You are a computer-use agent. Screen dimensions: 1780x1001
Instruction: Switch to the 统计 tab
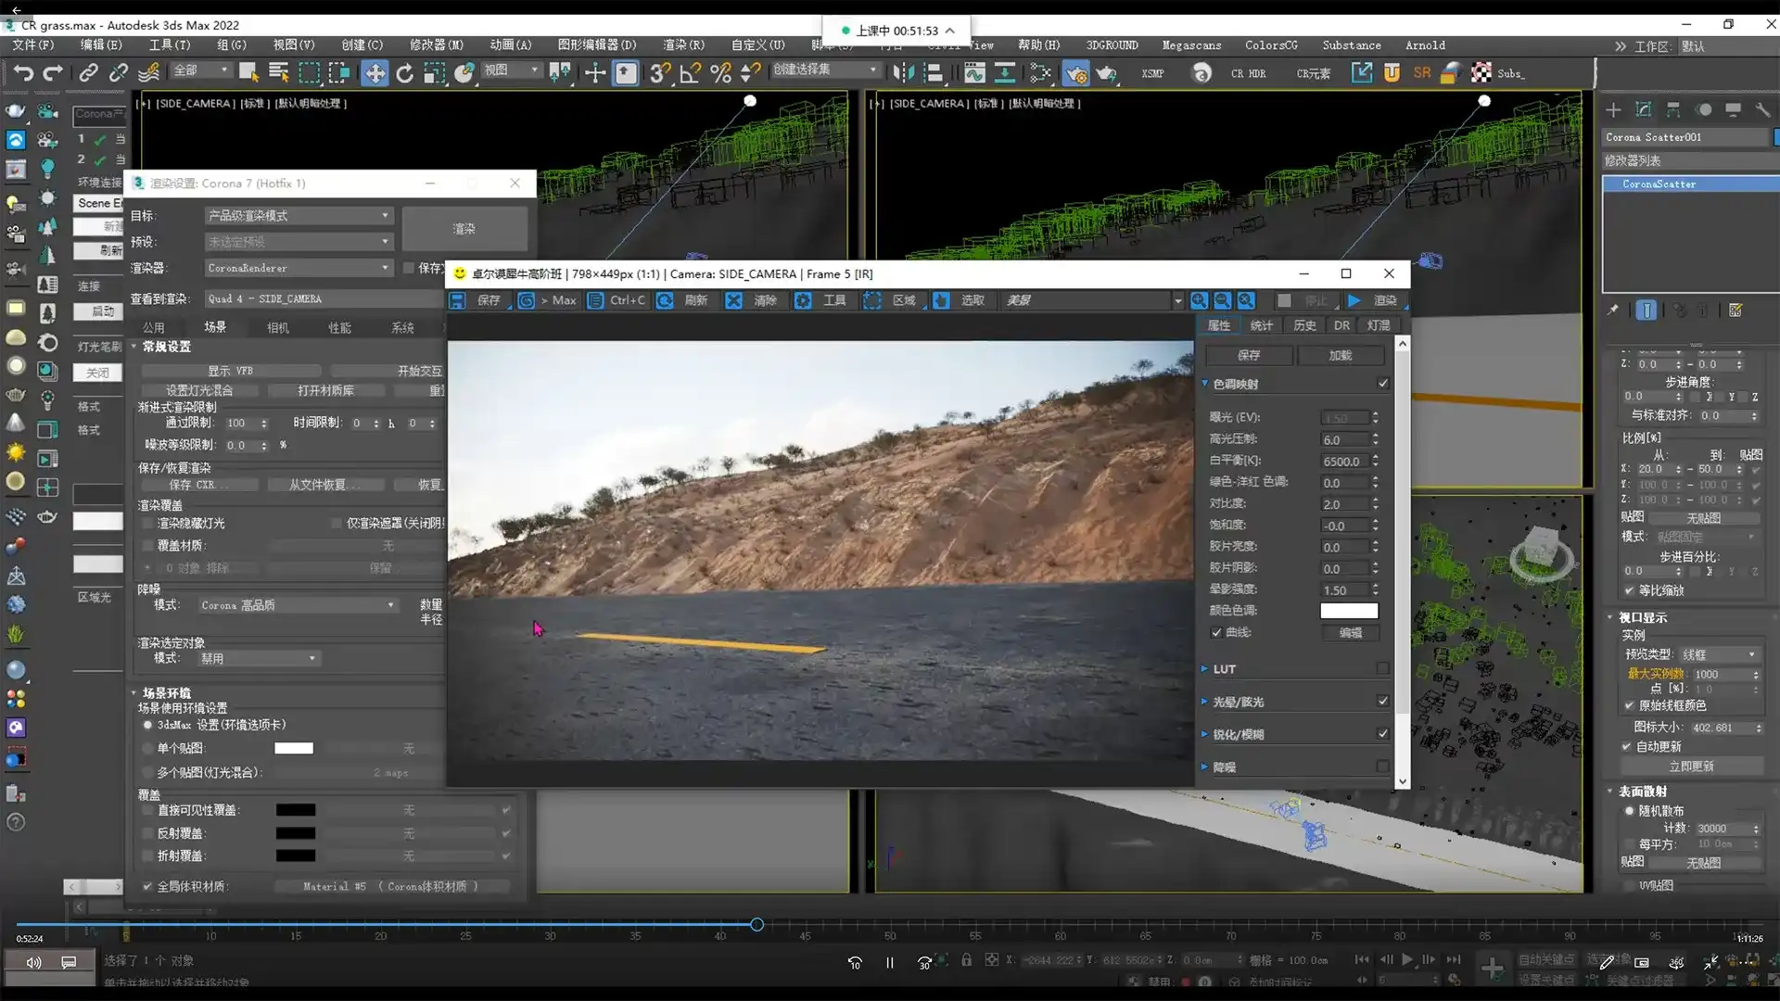(1261, 325)
